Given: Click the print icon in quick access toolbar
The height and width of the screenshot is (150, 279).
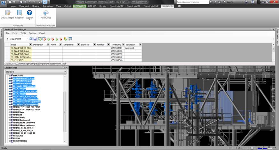Looking at the screenshot, I should [25, 2].
